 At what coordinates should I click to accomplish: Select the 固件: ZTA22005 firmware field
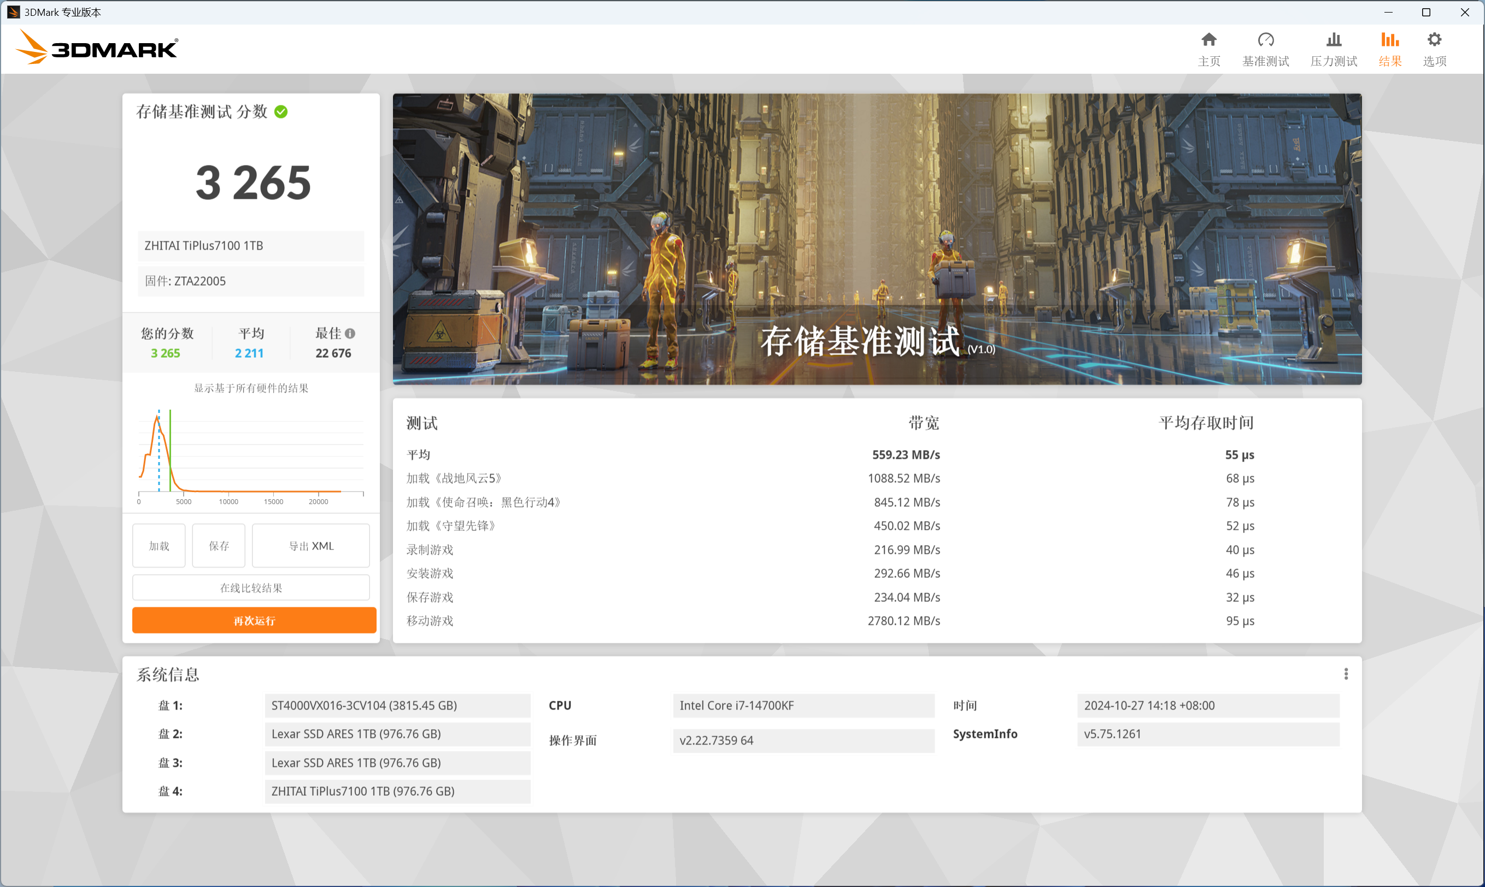tap(251, 281)
